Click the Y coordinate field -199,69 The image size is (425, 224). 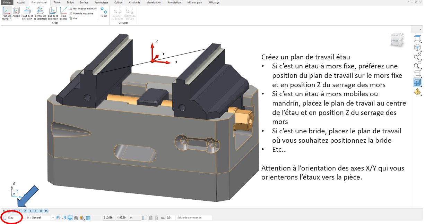coord(122,218)
